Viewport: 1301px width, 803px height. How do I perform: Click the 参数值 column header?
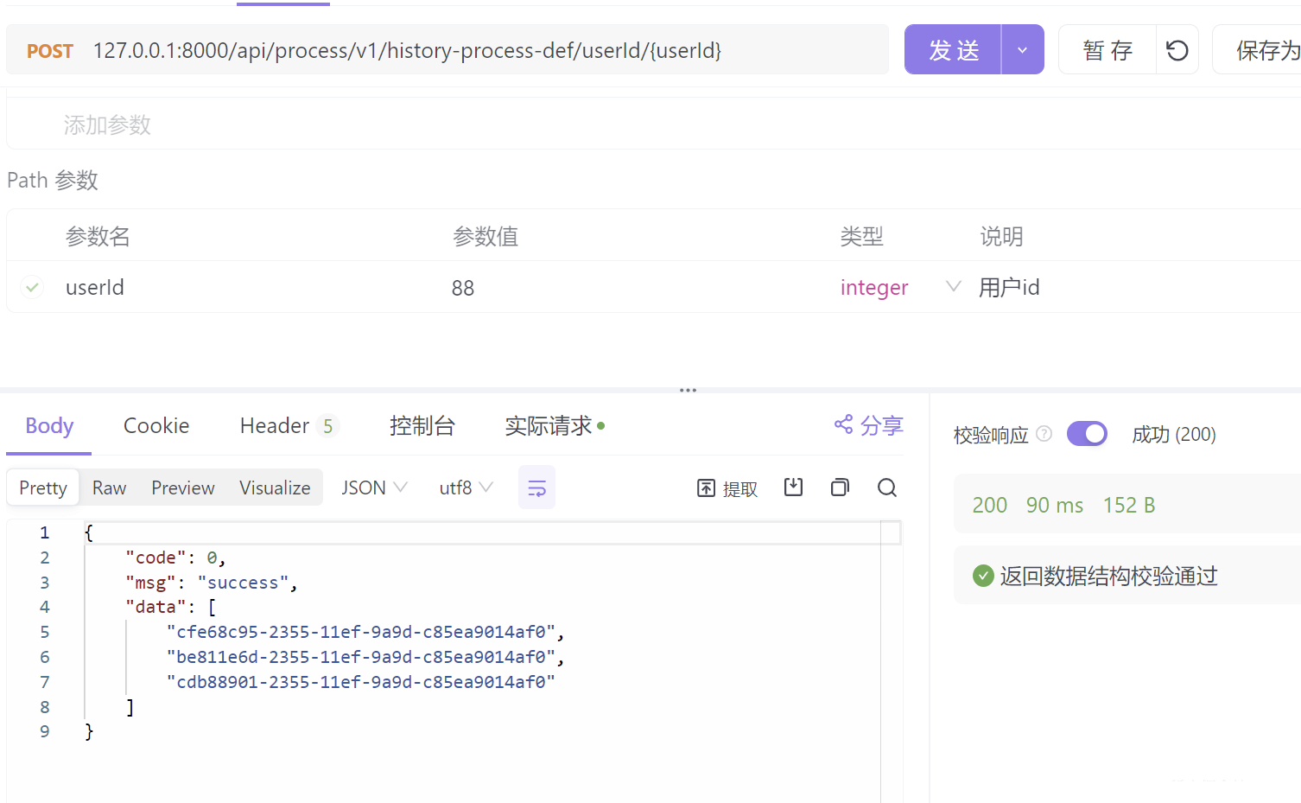(x=485, y=236)
